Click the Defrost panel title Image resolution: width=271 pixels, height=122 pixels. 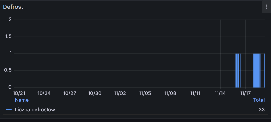tap(13, 7)
